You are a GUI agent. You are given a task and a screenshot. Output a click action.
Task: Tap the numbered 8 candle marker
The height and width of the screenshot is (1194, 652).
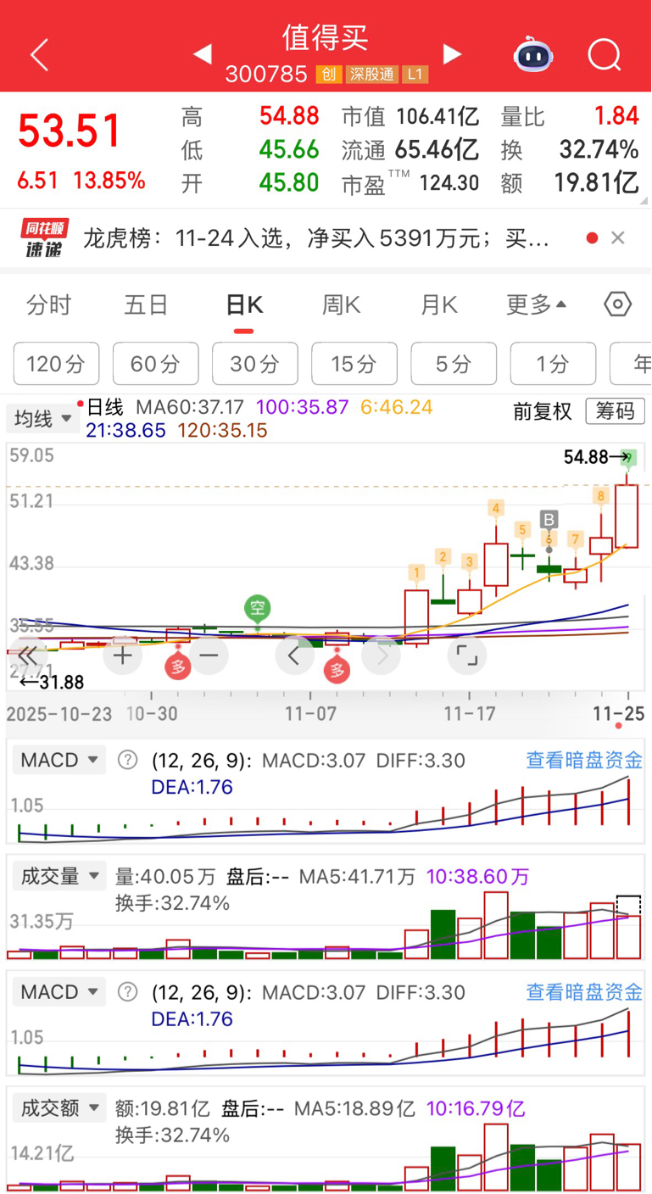pyautogui.click(x=600, y=495)
